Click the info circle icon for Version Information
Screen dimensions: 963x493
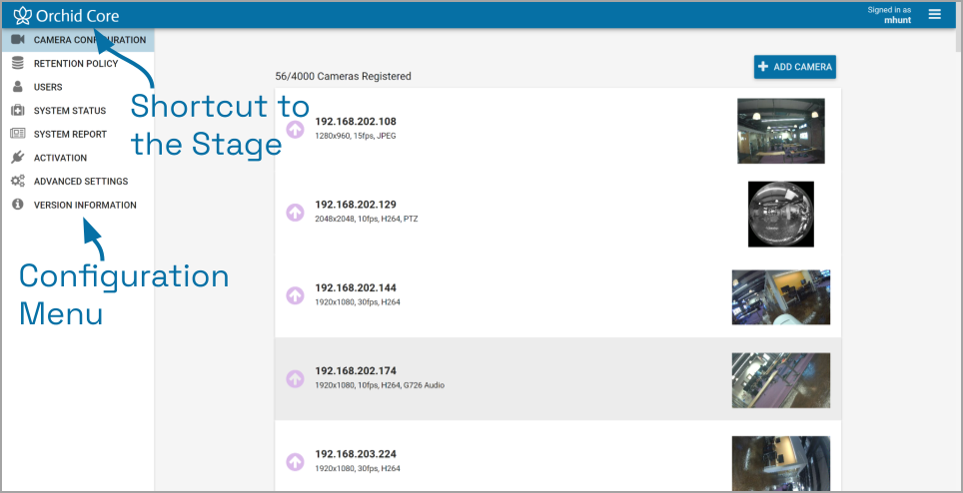[x=18, y=205]
